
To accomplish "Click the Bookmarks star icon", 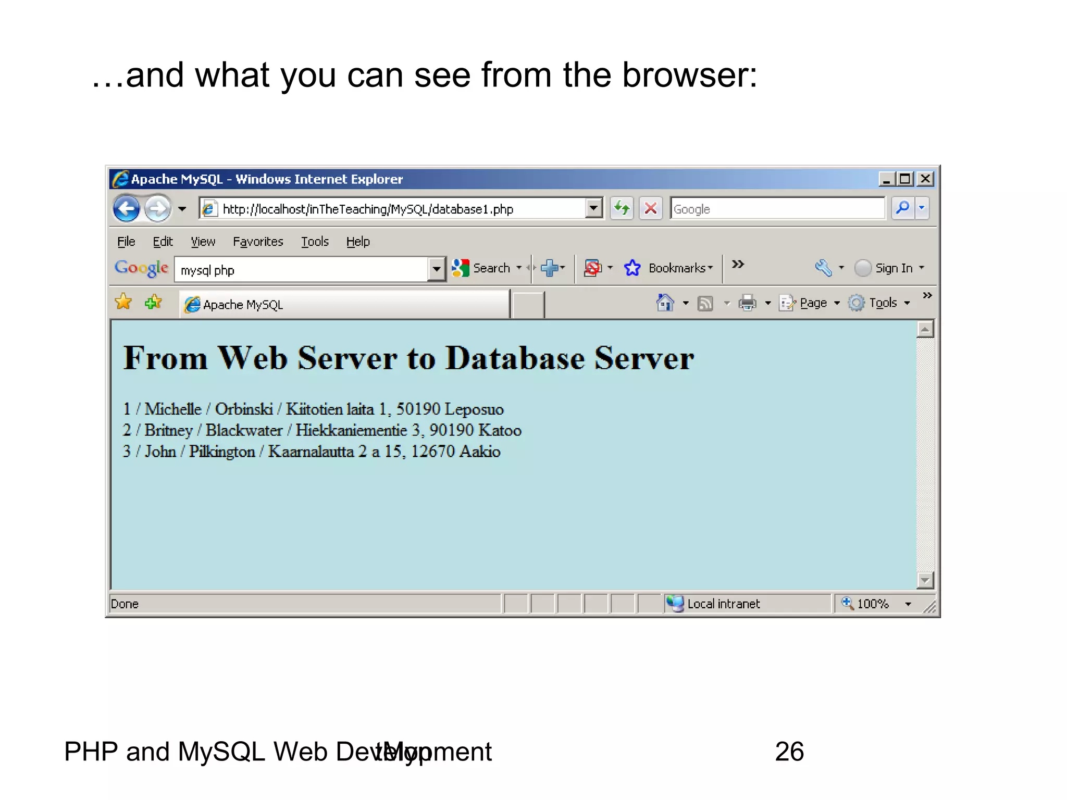I will [x=632, y=268].
